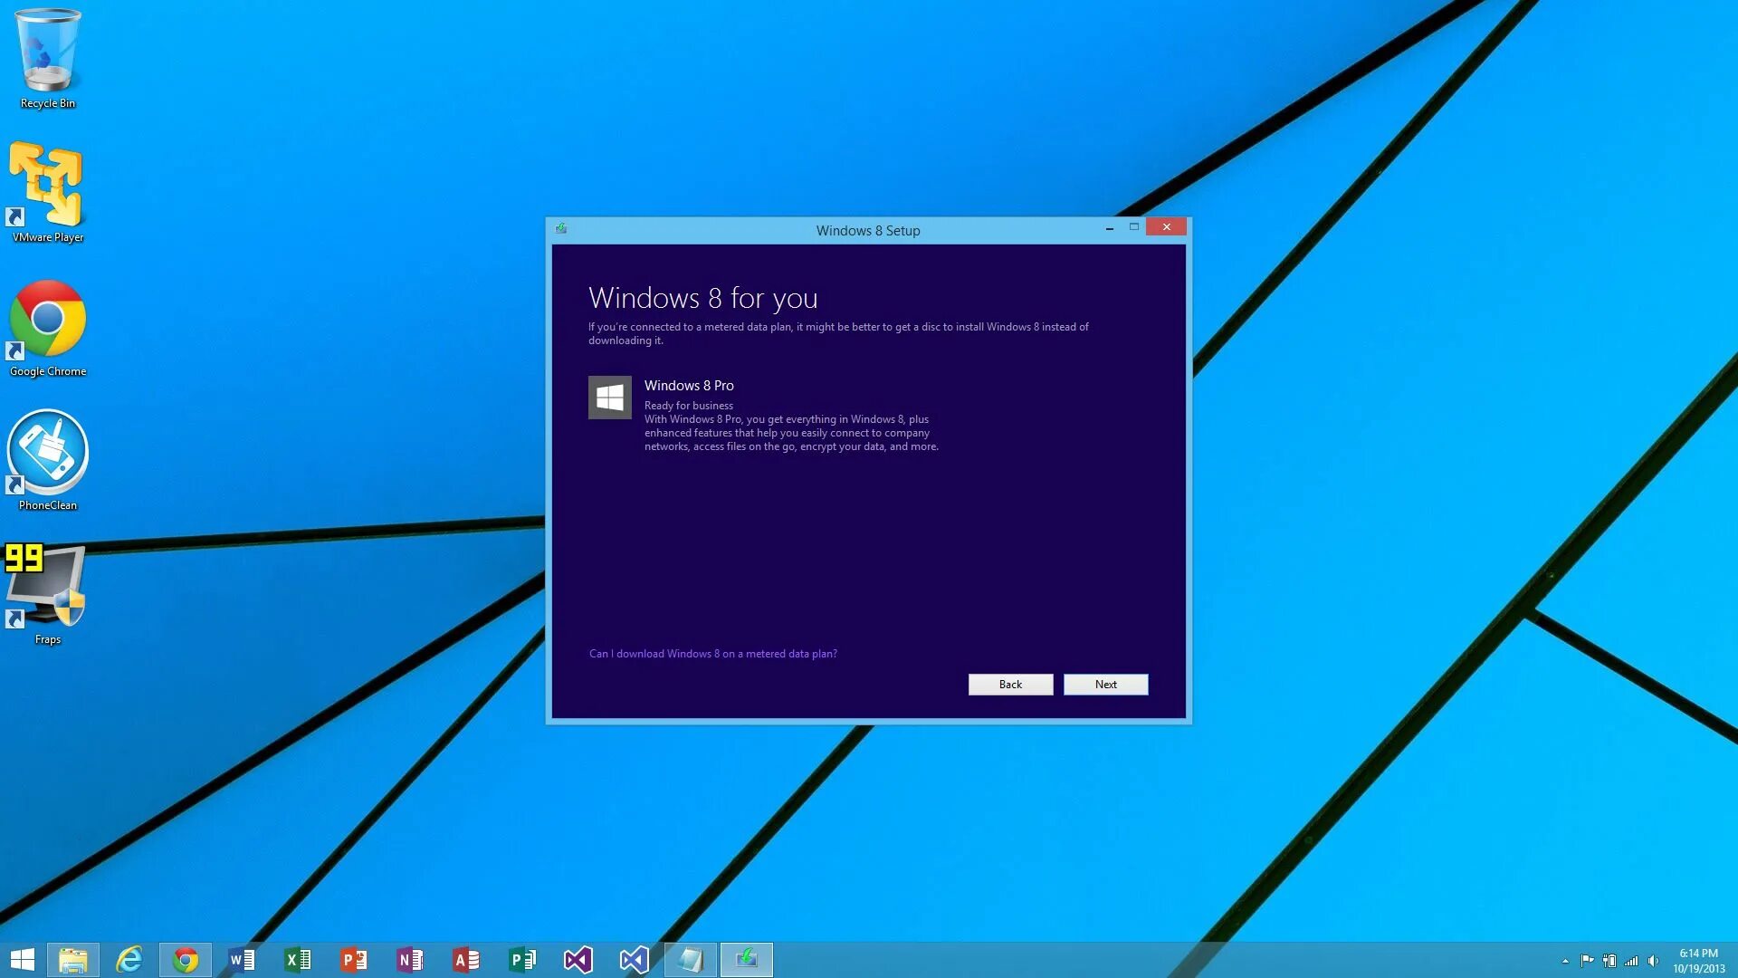
Task: Open File Explorer from the taskbar
Action: 72,960
